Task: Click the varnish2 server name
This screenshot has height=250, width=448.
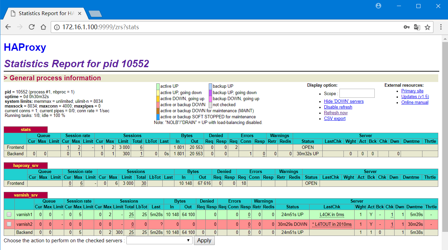Action: tap(25, 224)
